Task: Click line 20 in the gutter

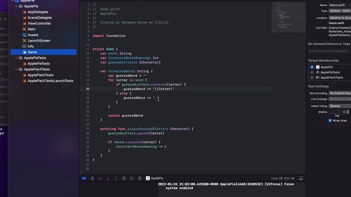Action: pyautogui.click(x=88, y=89)
